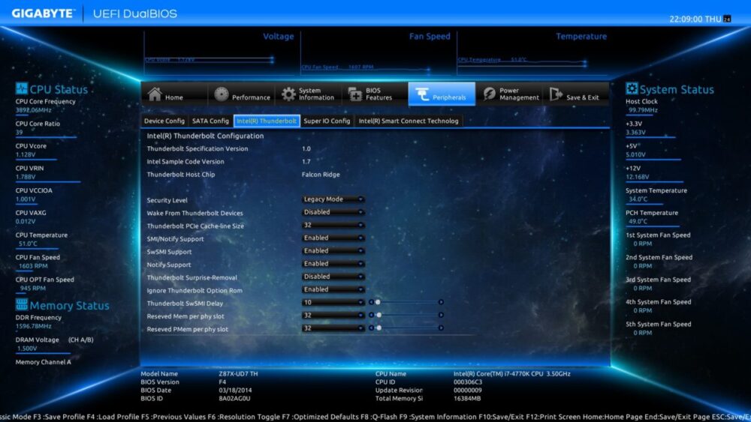This screenshot has width=751, height=422.
Task: Open Intel(R) Smart Connect Technology tab
Action: pyautogui.click(x=409, y=121)
